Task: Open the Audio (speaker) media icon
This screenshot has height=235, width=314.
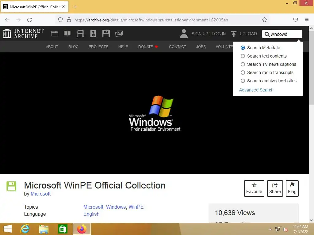Action: click(x=93, y=34)
